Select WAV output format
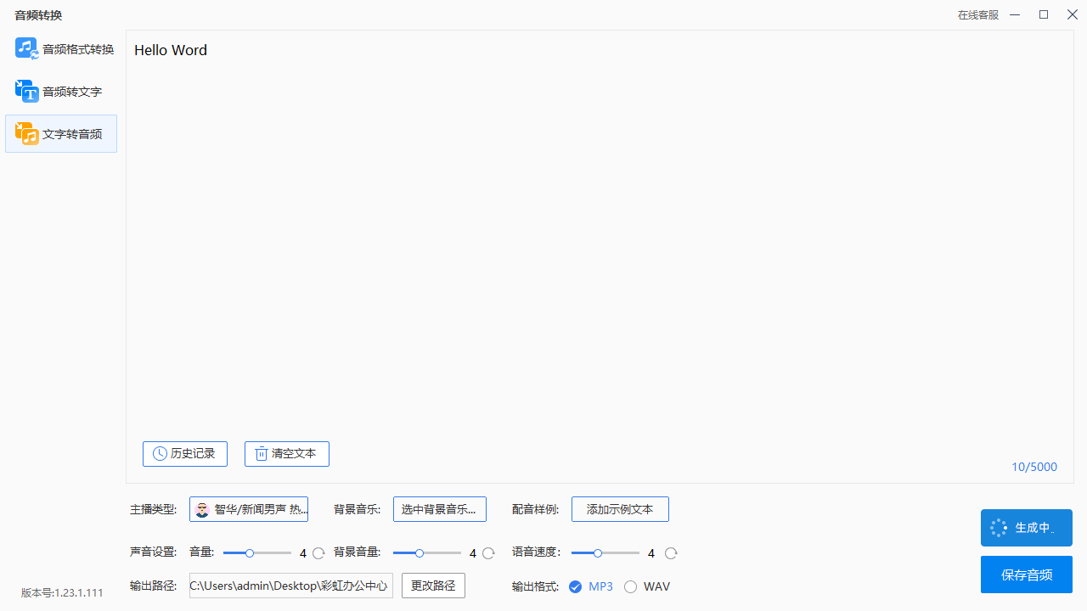This screenshot has width=1087, height=611. [631, 586]
